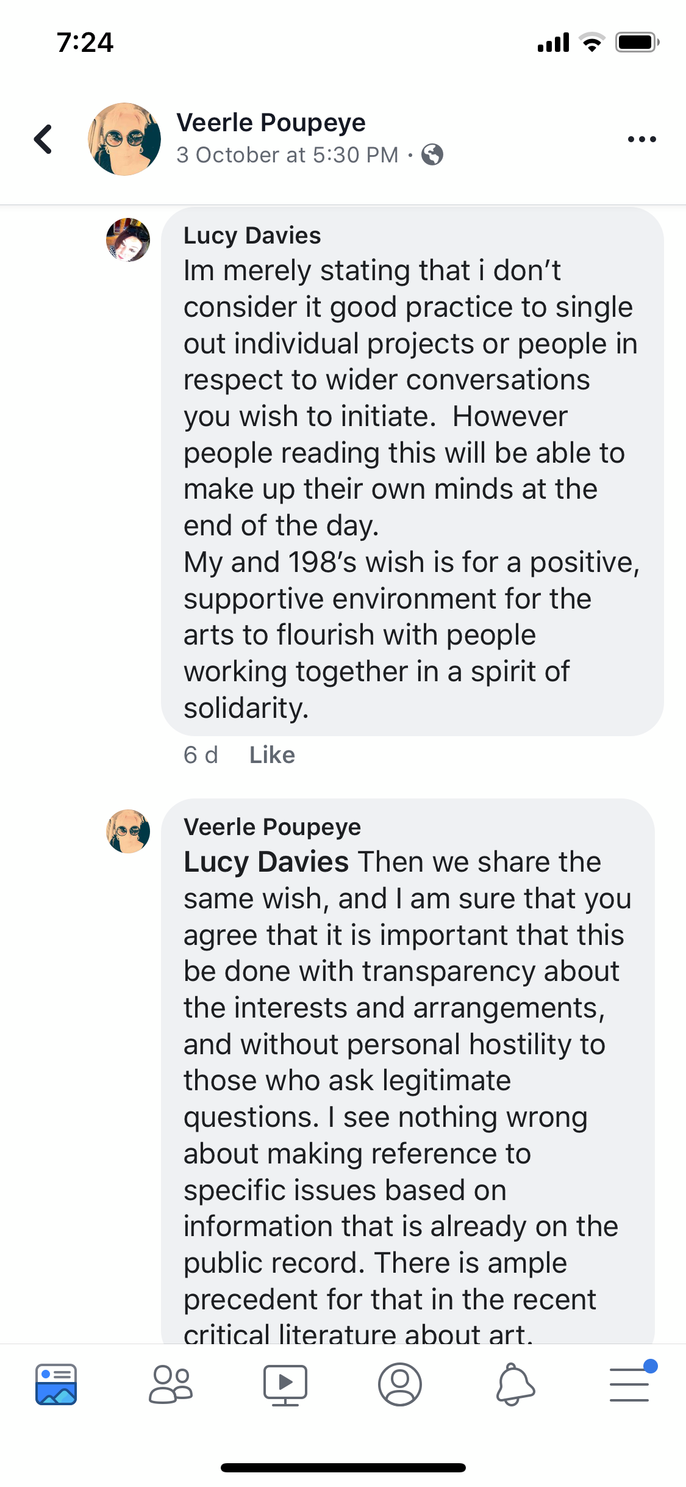Viewport: 686px width, 1487px height.
Task: Tap Veerle Poupeye's reply avatar
Action: (x=128, y=831)
